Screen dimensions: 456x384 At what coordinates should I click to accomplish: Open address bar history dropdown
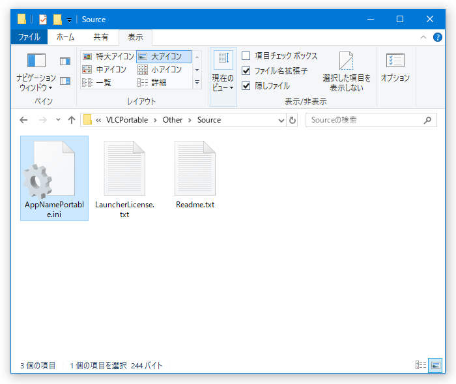[281, 120]
